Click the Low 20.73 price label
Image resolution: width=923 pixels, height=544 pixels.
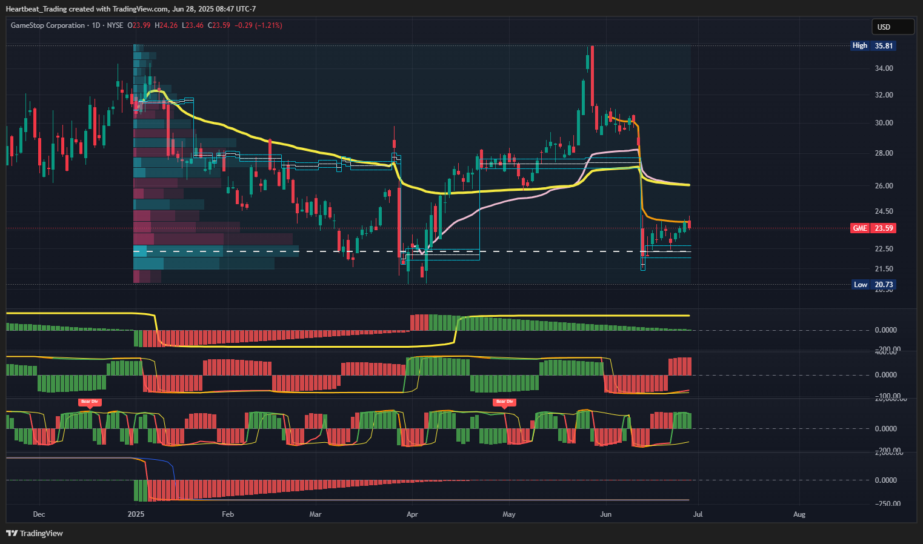pos(873,285)
